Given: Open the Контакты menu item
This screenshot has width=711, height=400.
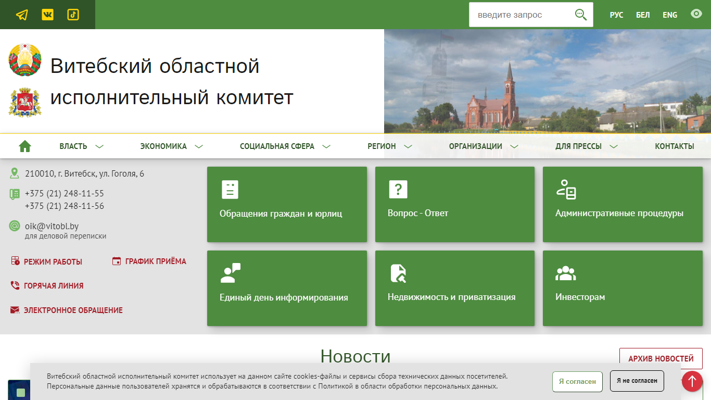Looking at the screenshot, I should (x=675, y=146).
